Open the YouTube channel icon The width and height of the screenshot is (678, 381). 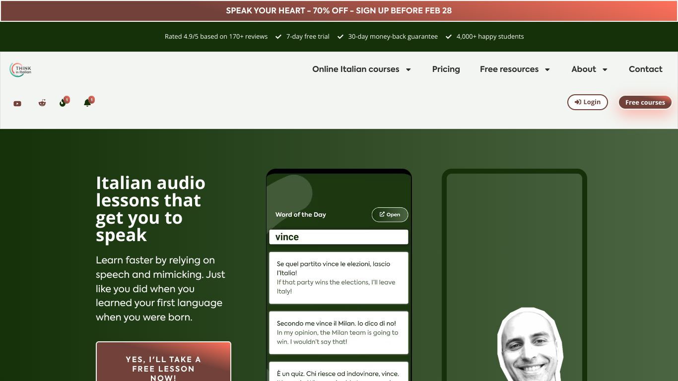point(17,104)
